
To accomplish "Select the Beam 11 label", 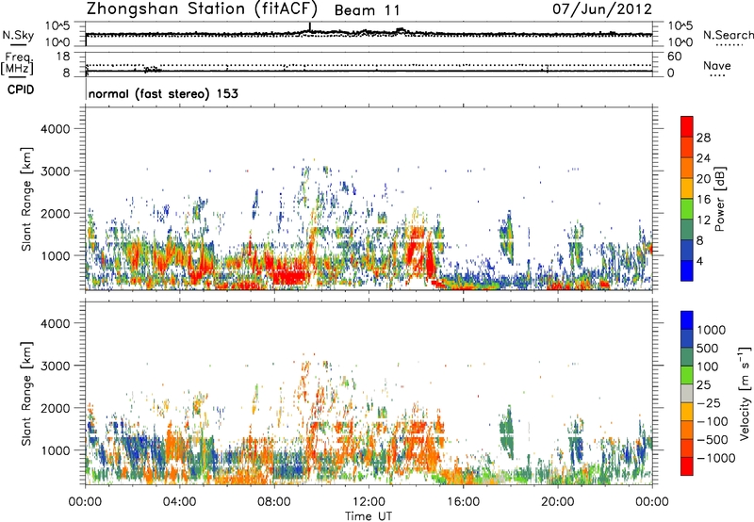I will pyautogui.click(x=367, y=10).
